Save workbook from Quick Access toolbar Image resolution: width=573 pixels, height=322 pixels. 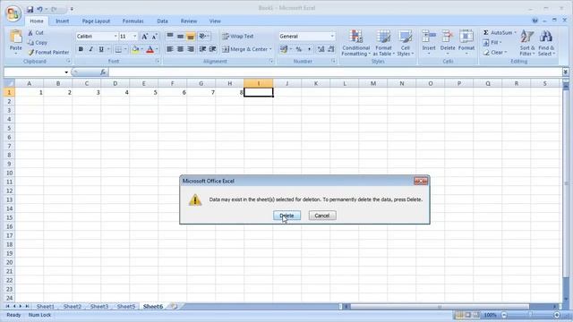click(30, 9)
